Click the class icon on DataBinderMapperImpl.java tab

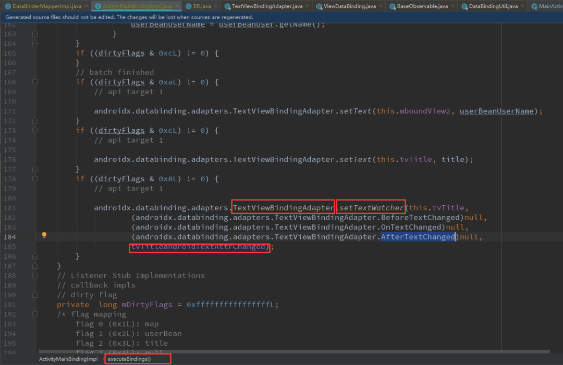7,6
